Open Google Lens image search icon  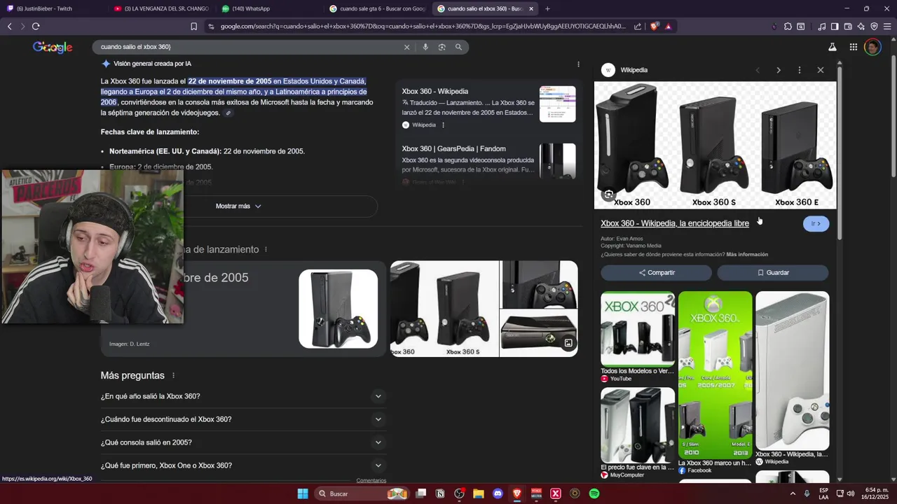441,47
